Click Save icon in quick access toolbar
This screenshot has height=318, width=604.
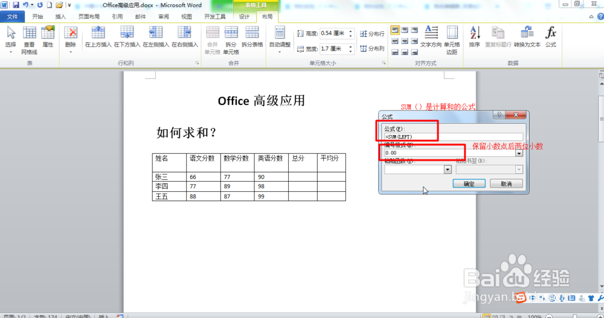pyautogui.click(x=16, y=5)
